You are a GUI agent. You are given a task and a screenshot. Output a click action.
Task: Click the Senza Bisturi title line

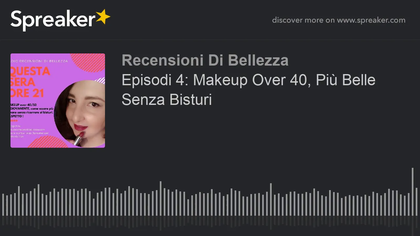click(x=167, y=99)
